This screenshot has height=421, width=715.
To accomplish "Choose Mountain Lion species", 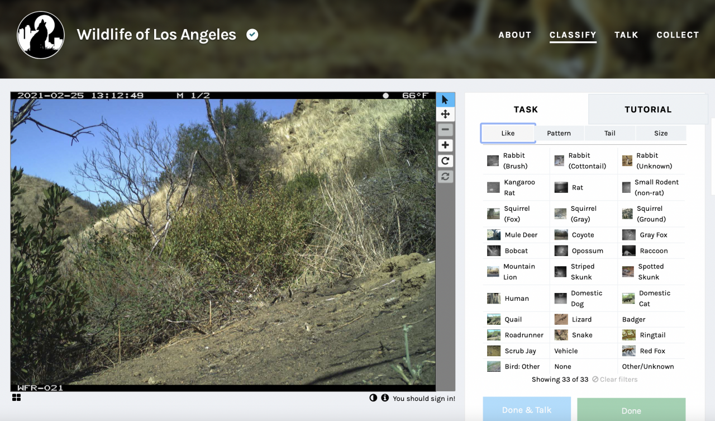I will [516, 272].
